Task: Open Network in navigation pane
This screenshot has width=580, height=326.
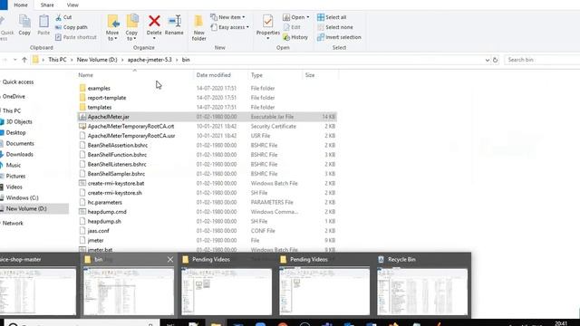Action: [x=13, y=224]
